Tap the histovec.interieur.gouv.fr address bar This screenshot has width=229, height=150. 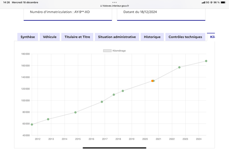click(115, 6)
